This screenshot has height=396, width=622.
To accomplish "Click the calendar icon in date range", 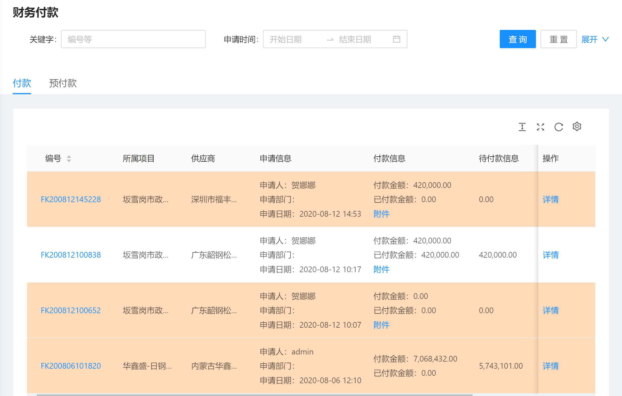I will (396, 39).
